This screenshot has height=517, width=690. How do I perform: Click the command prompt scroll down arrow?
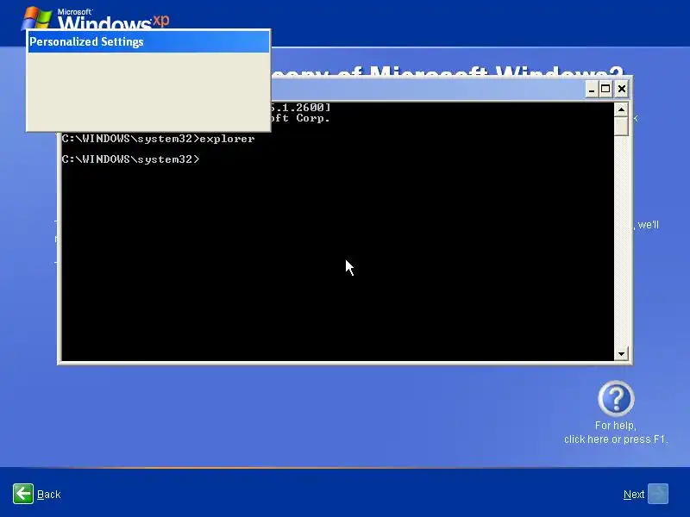pyautogui.click(x=621, y=353)
